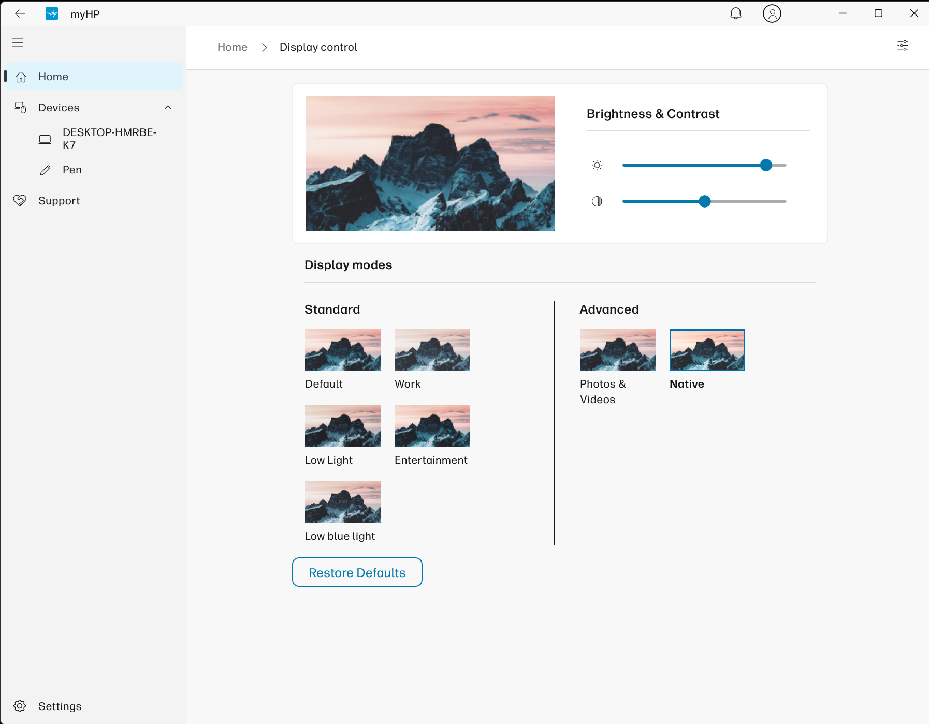
Task: Click the contrast slider handle
Action: coord(704,201)
